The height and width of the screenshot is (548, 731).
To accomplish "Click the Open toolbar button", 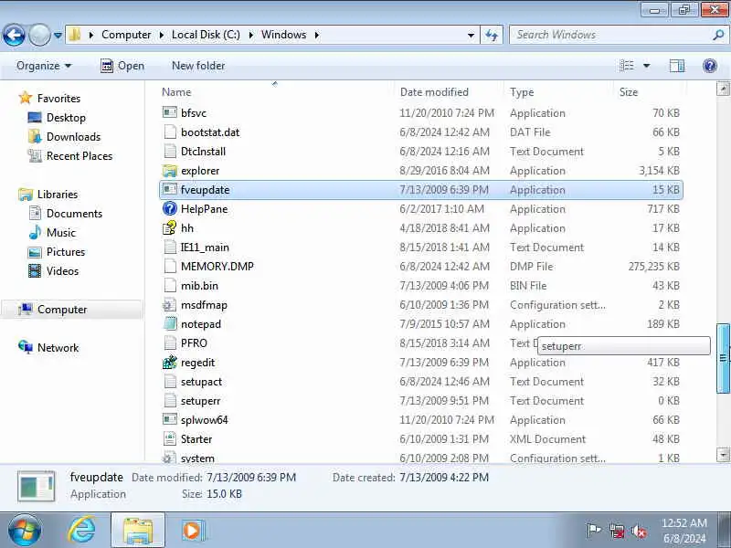I will pyautogui.click(x=122, y=66).
